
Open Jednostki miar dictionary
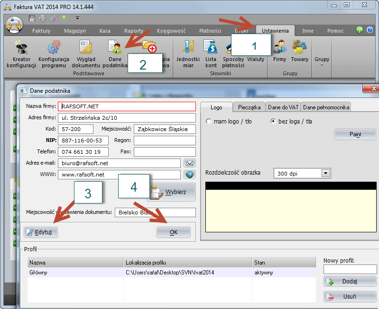point(188,54)
